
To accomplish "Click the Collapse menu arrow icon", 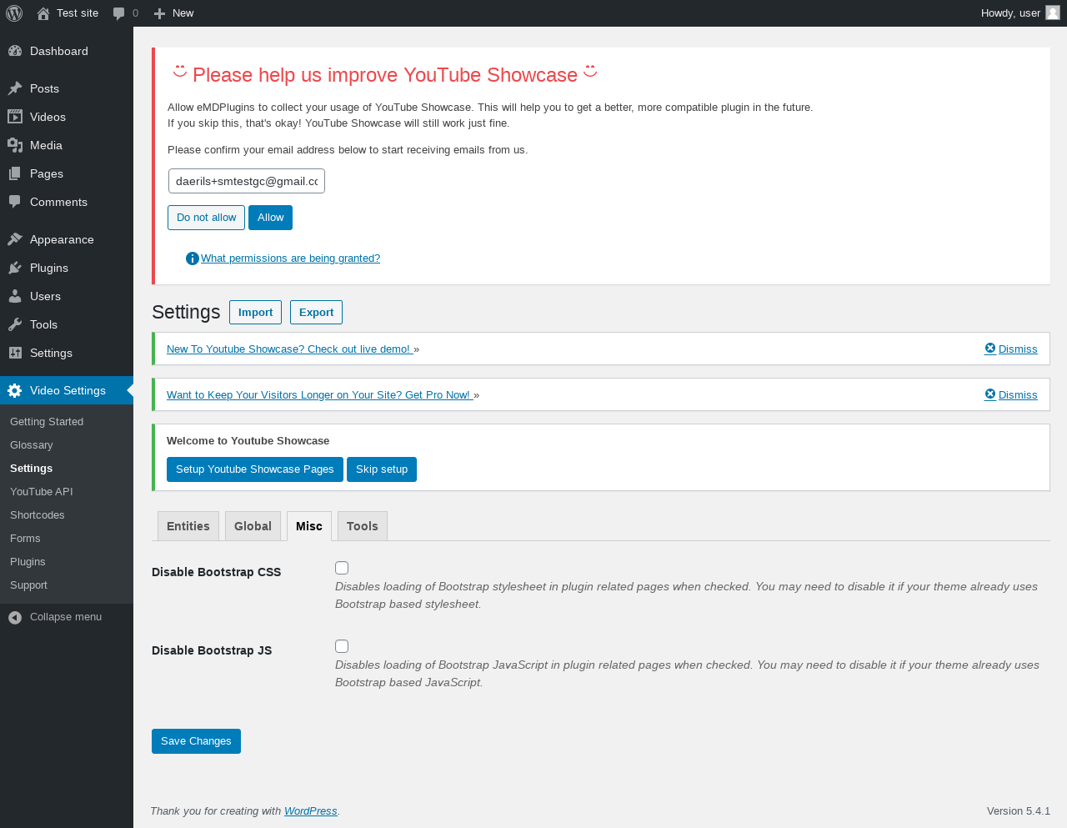I will [15, 617].
